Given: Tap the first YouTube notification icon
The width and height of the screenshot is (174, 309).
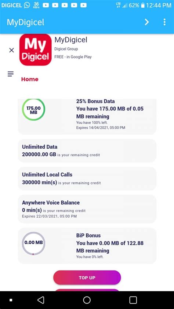Looking at the screenshot, I should coord(46,5).
